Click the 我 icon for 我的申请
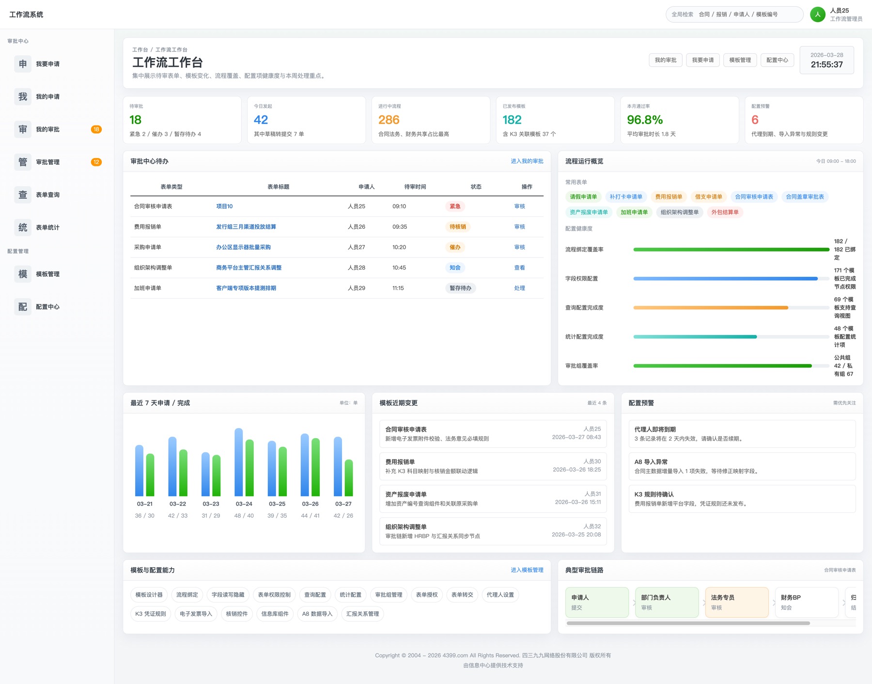 23,96
